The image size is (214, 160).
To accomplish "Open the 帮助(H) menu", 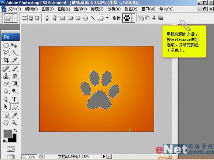I will [x=166, y=9].
